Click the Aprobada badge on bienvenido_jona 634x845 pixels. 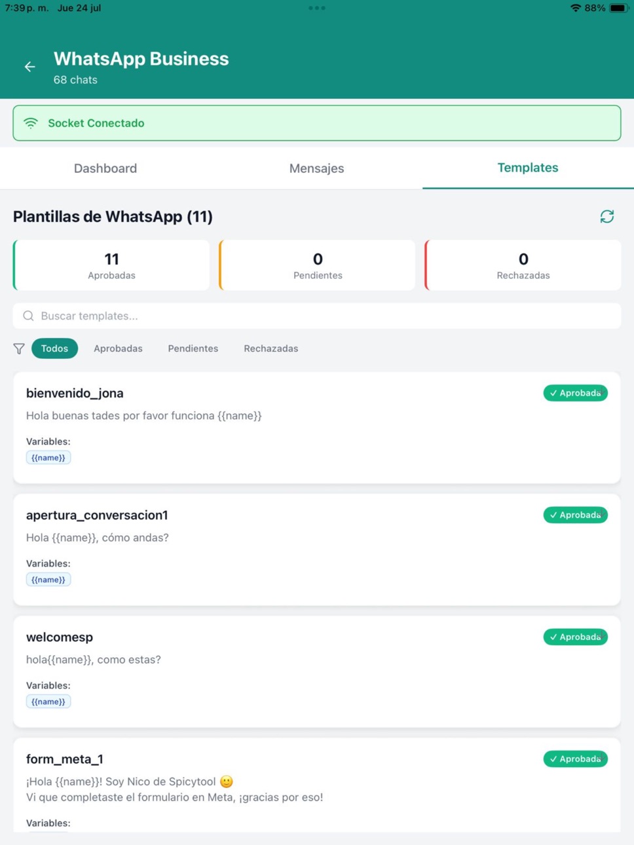tap(575, 393)
